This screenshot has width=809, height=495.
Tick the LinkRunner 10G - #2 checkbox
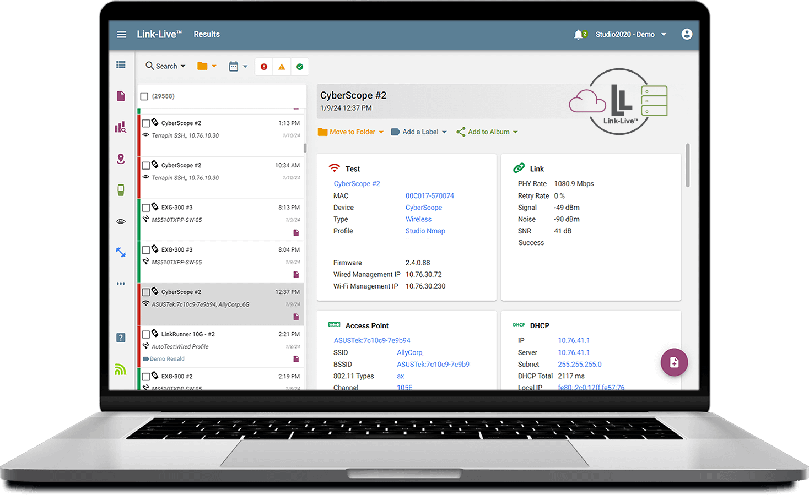pos(146,334)
